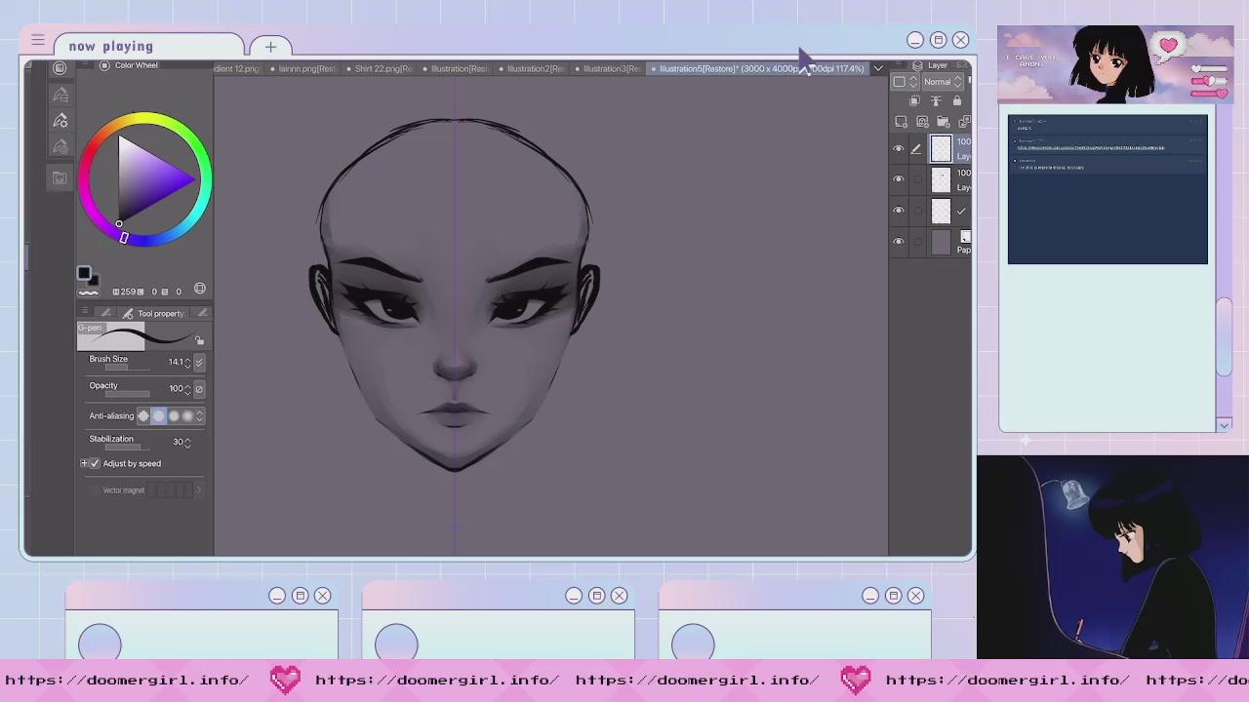
Task: Select the Paper layer thumbnail
Action: pyautogui.click(x=941, y=243)
